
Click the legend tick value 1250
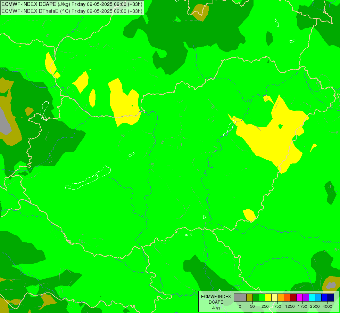[290, 306]
